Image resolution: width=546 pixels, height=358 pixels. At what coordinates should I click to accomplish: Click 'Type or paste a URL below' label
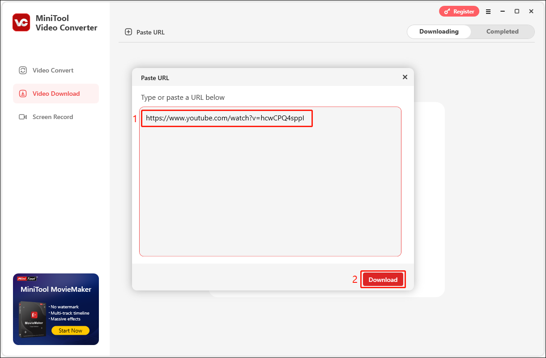pos(183,98)
